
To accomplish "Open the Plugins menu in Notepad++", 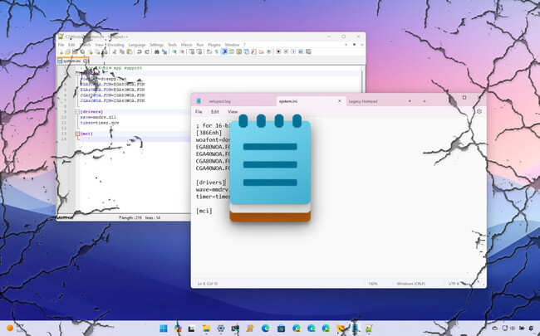I will (214, 44).
